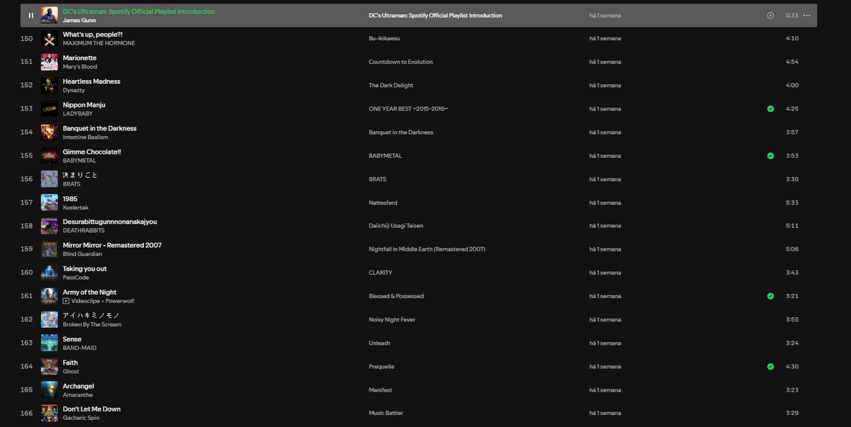Toggle saved checkmark on Nippon Manju
The height and width of the screenshot is (427, 851).
coord(770,109)
